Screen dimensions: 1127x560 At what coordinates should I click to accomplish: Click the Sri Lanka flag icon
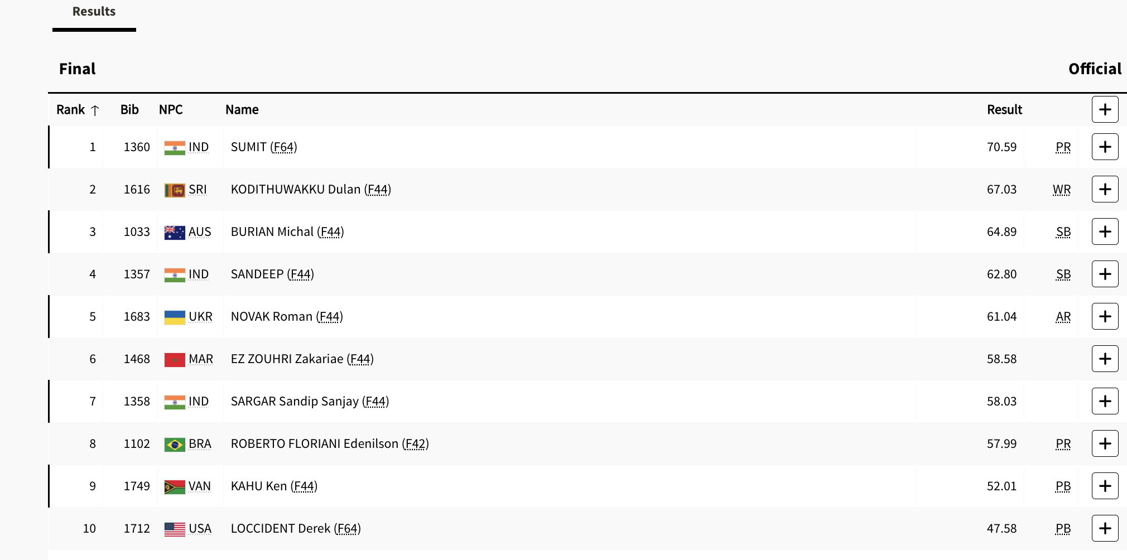click(175, 190)
